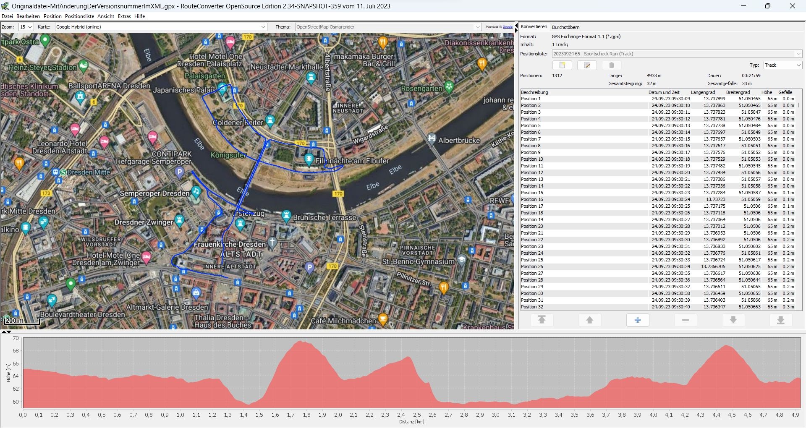
Task: Click the Google link in map attribution
Action: click(x=508, y=27)
